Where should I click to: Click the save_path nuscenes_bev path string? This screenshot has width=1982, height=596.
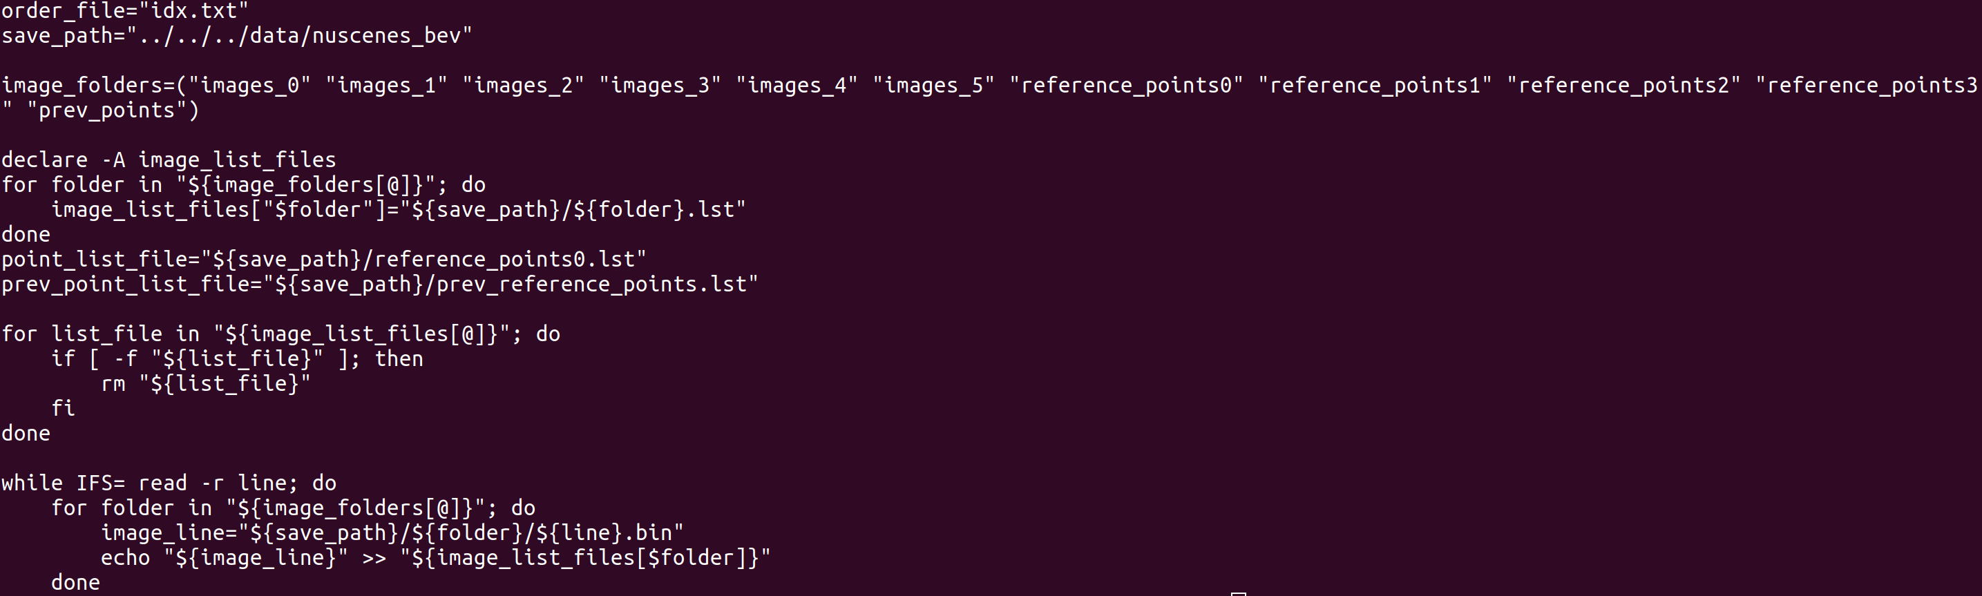tap(298, 35)
